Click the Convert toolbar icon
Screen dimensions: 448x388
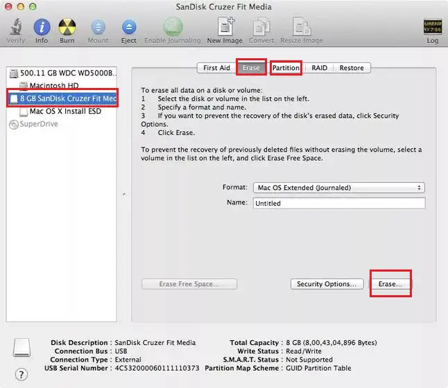coord(261,27)
